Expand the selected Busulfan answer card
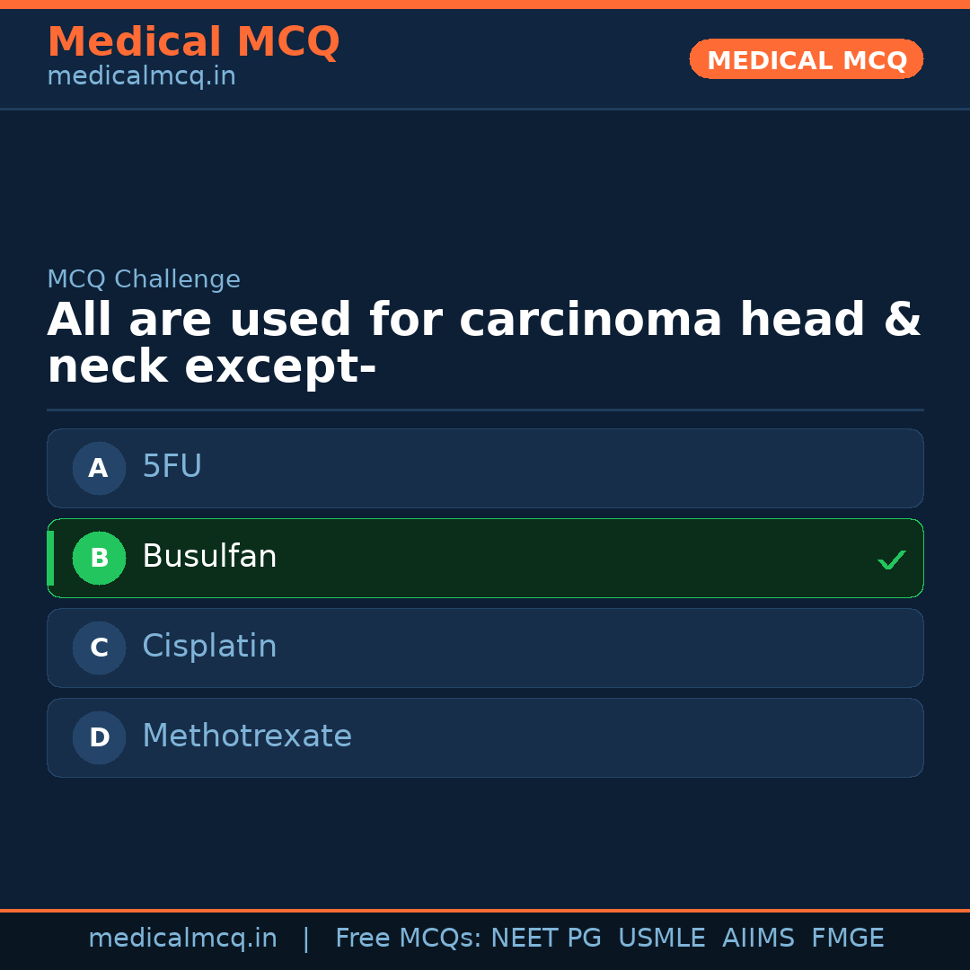970x970 pixels. coord(485,558)
